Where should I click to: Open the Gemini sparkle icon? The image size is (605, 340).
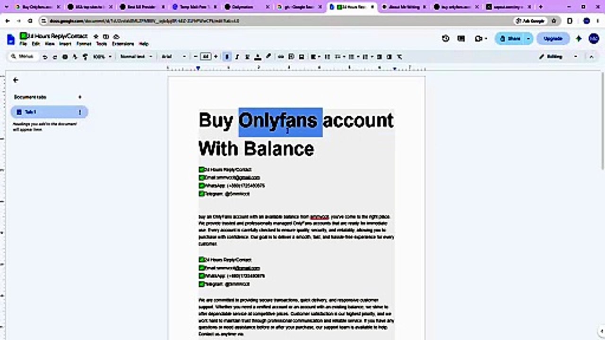coord(578,39)
